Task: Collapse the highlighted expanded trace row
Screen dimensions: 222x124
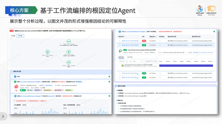Action: click(x=120, y=45)
